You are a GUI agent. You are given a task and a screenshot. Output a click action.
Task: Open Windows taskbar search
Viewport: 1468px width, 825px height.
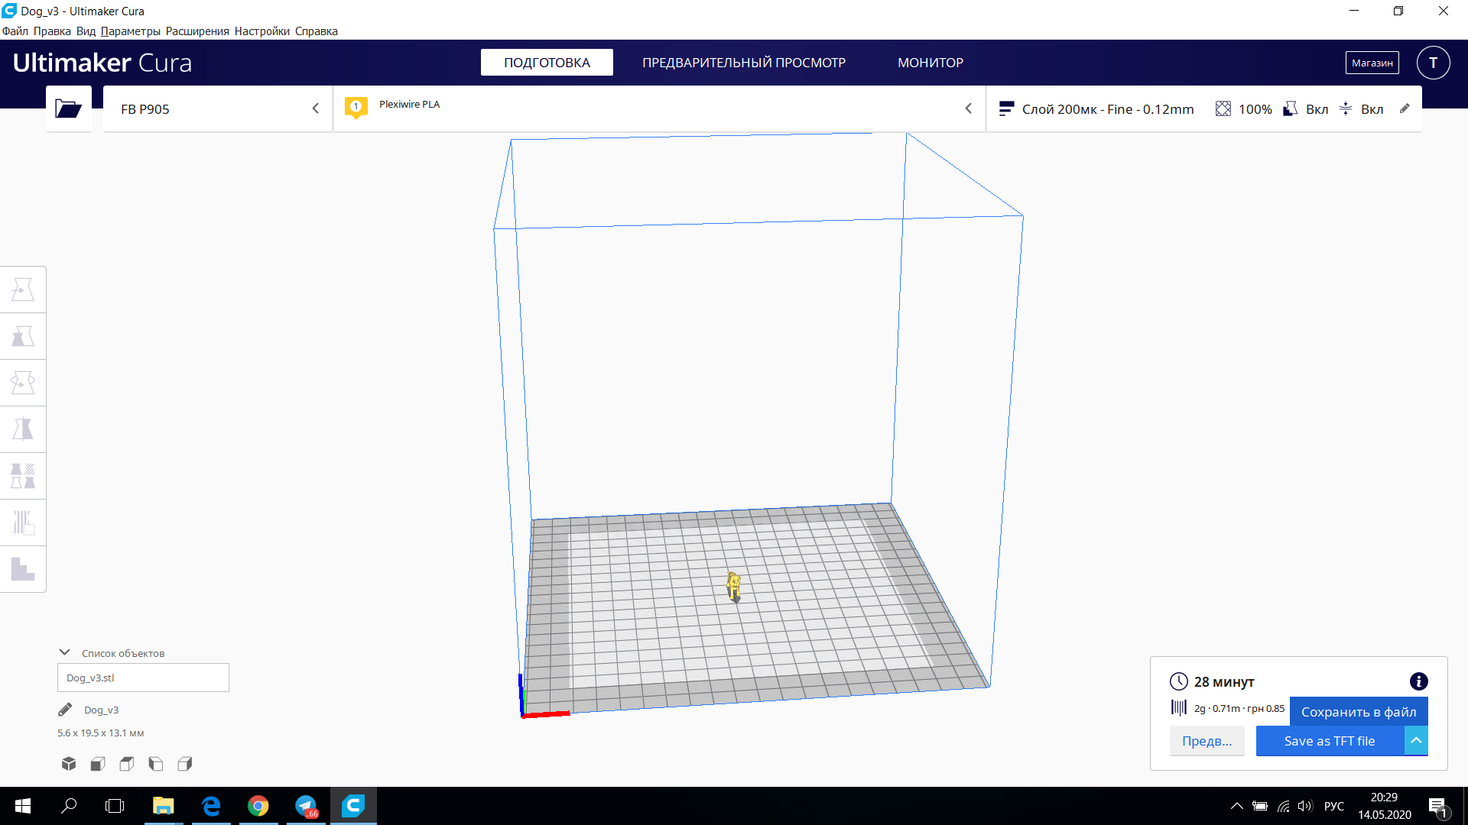click(x=69, y=806)
